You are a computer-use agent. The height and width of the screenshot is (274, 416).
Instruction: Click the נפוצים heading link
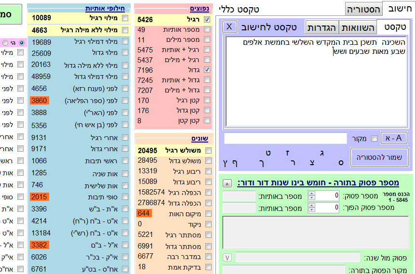[200, 8]
